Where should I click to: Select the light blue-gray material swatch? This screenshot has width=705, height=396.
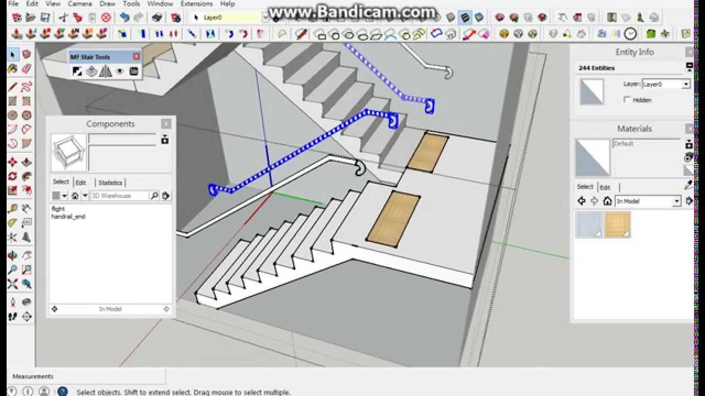pyautogui.click(x=589, y=224)
